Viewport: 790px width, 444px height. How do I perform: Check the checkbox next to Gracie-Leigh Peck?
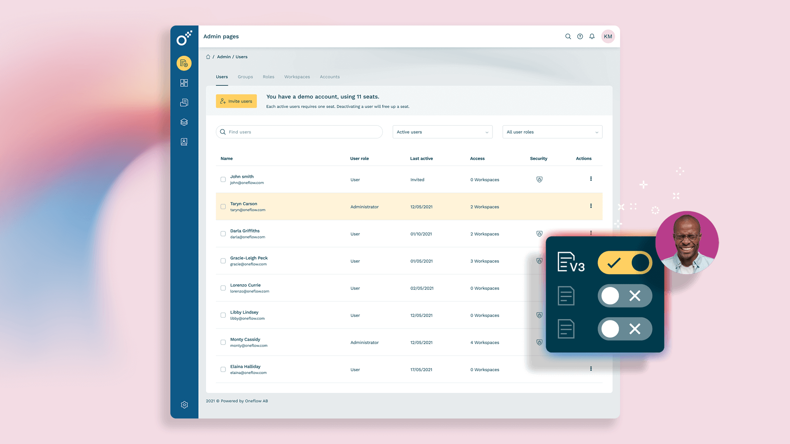tap(223, 261)
